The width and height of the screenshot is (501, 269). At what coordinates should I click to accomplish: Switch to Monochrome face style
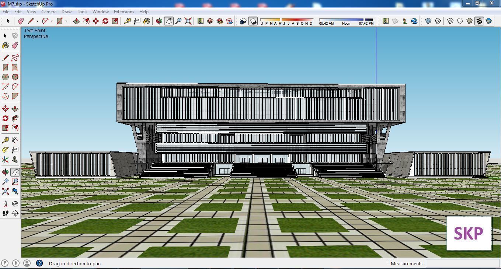(x=489, y=21)
